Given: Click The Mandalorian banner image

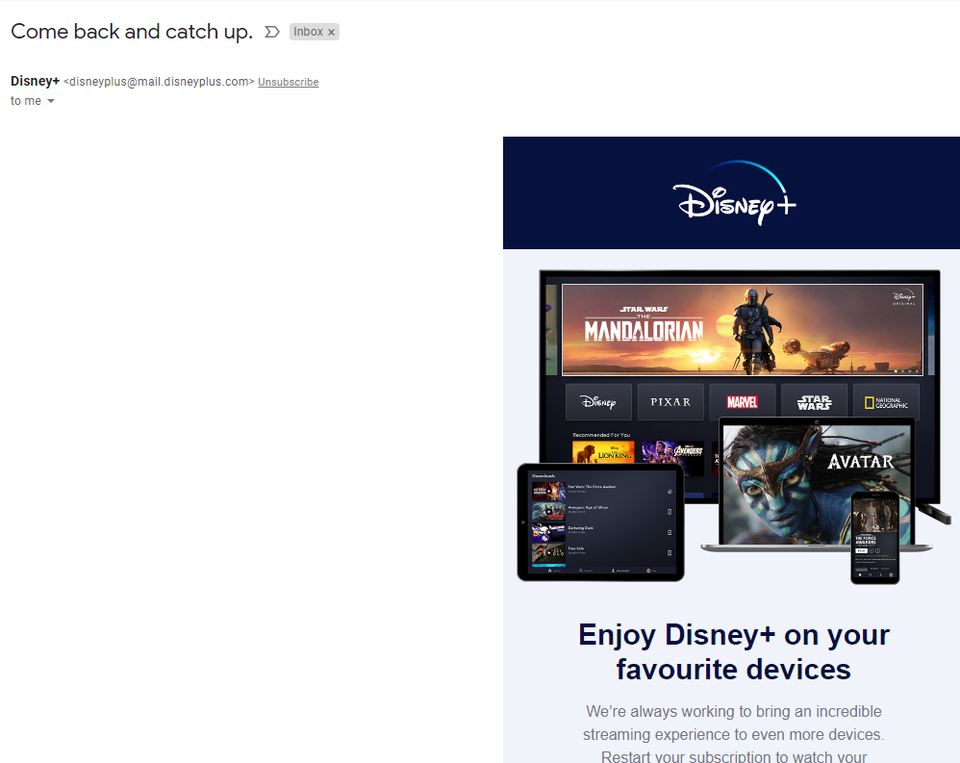Looking at the screenshot, I should click(x=742, y=329).
